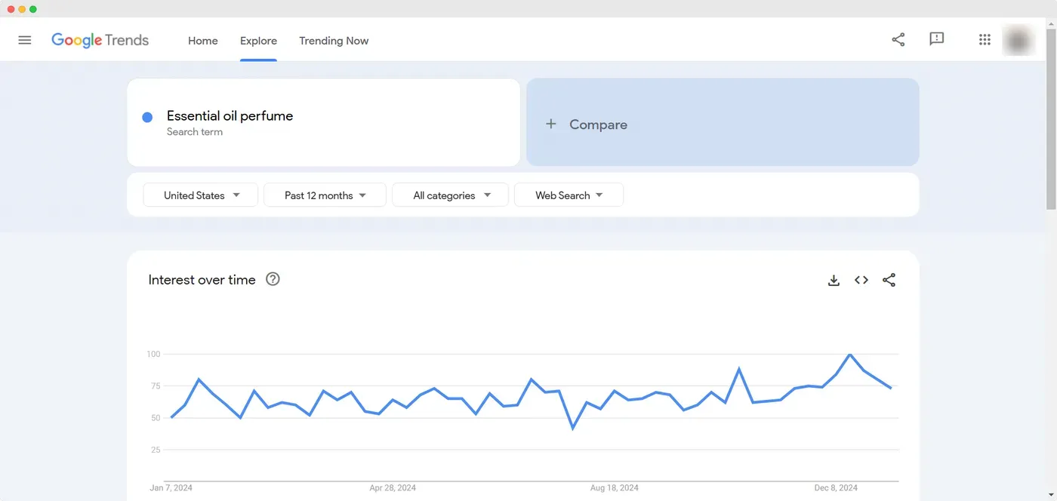The height and width of the screenshot is (501, 1057).
Task: Click the blue search term color dot
Action: pyautogui.click(x=147, y=117)
